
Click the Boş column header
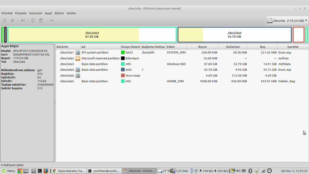click(263, 47)
